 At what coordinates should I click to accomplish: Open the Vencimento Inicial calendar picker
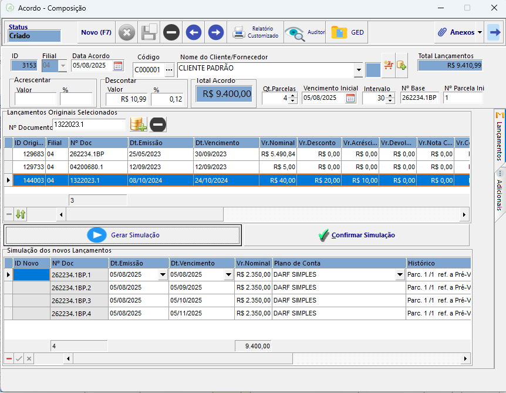pyautogui.click(x=350, y=98)
